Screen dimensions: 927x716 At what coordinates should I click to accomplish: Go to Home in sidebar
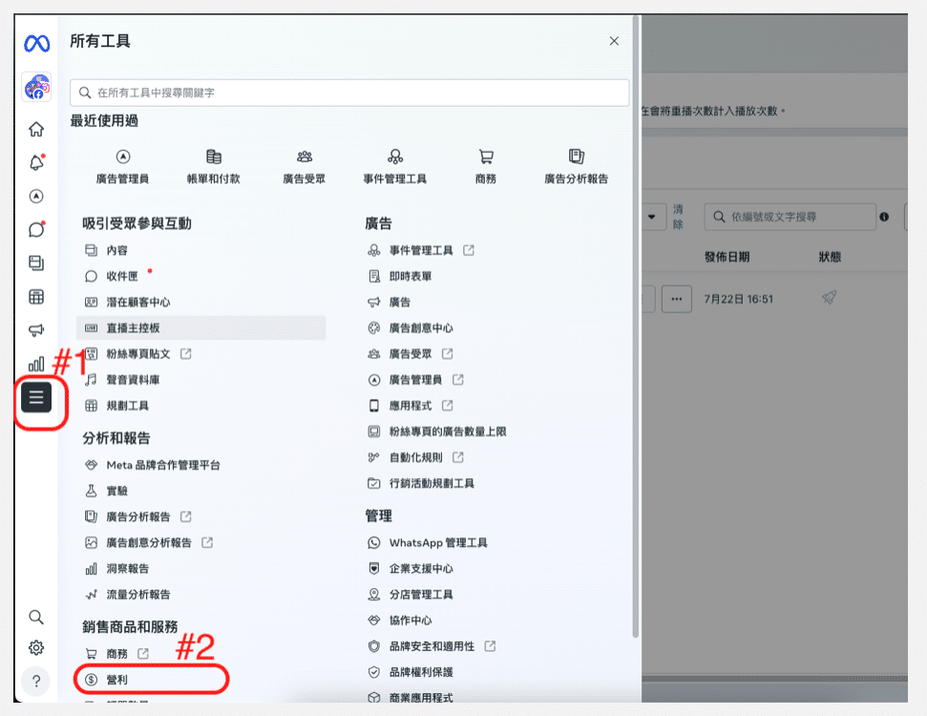[x=36, y=129]
